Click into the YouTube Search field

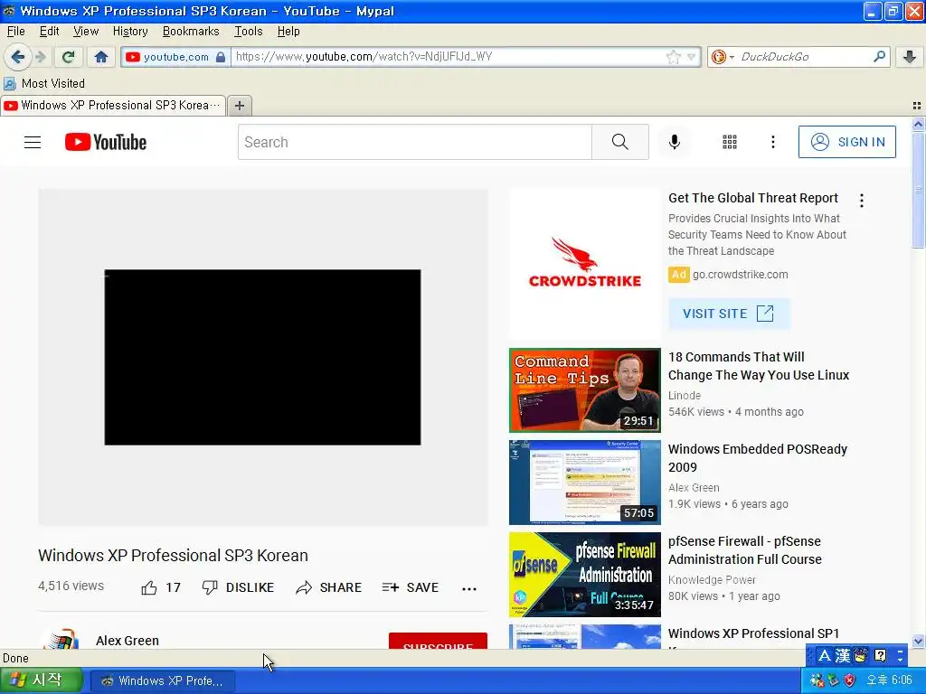tap(414, 142)
